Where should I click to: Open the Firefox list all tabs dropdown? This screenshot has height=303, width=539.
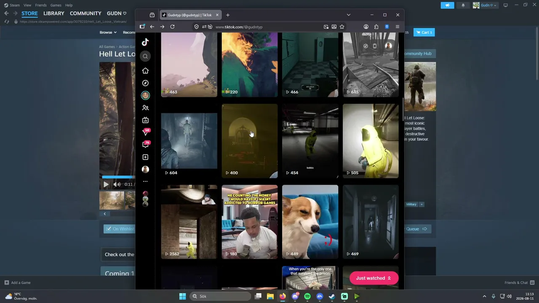pos(348,15)
